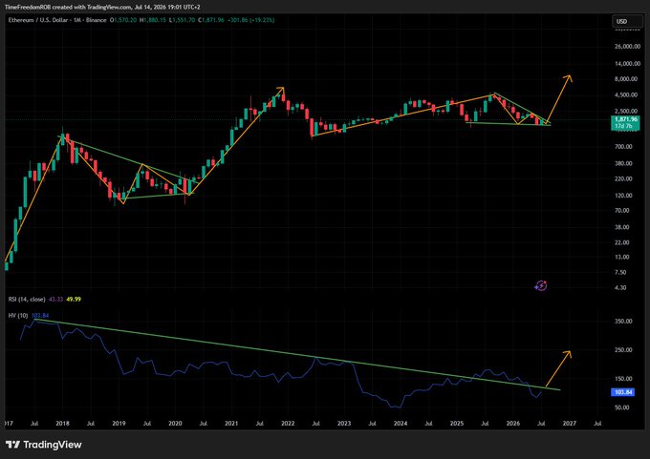Image resolution: width=650 pixels, height=459 pixels.
Task: Click the 26,000.00 price axis label
Action: [626, 47]
